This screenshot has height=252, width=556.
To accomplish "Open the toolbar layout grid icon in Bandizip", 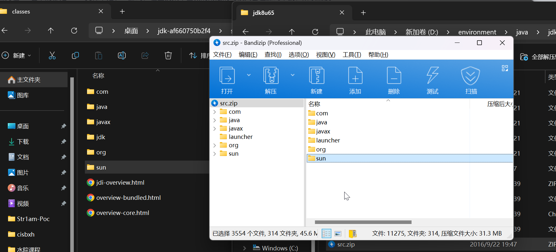I will (x=505, y=68).
